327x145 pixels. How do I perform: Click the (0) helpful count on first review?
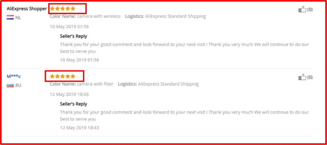coord(310,9)
